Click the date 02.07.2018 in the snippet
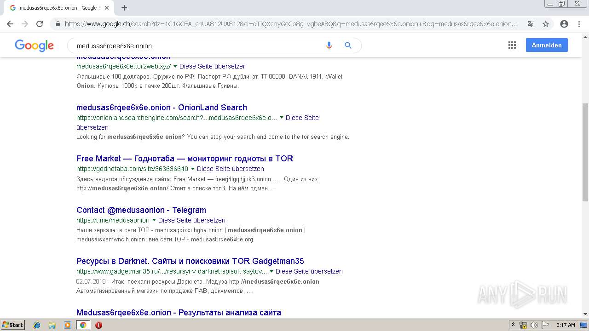 (x=91, y=281)
